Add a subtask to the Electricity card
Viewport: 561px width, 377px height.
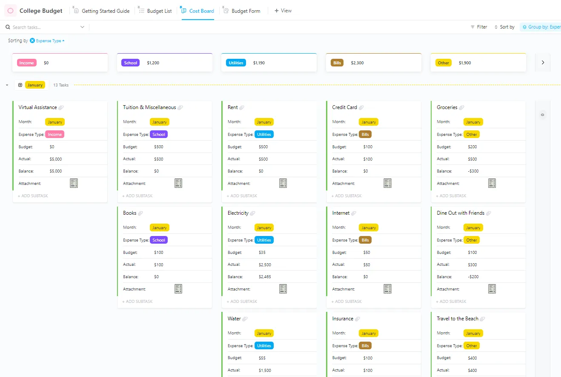click(242, 302)
